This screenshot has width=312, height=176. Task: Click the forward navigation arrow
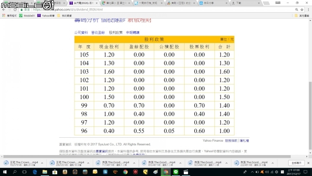pos(10,10)
